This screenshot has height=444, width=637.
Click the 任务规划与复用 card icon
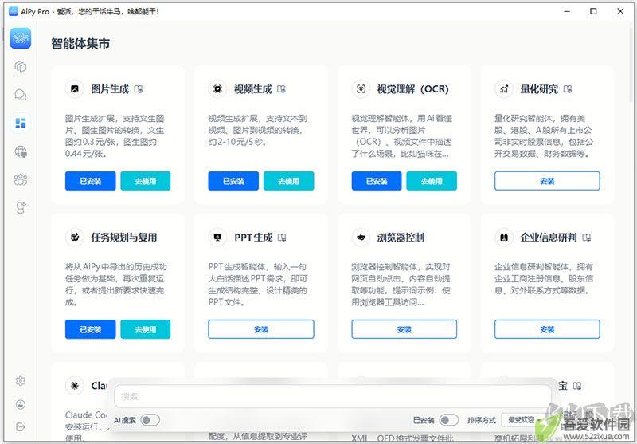(x=75, y=237)
